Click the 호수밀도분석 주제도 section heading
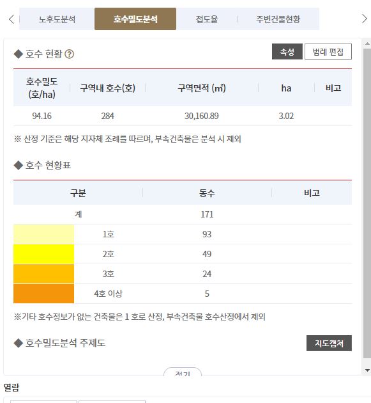Screen dimensions: 371x403 65,343
